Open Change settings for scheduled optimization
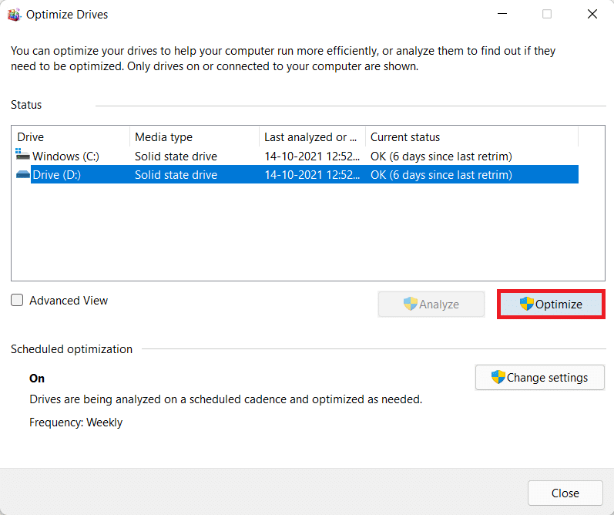The width and height of the screenshot is (614, 515). pyautogui.click(x=539, y=378)
